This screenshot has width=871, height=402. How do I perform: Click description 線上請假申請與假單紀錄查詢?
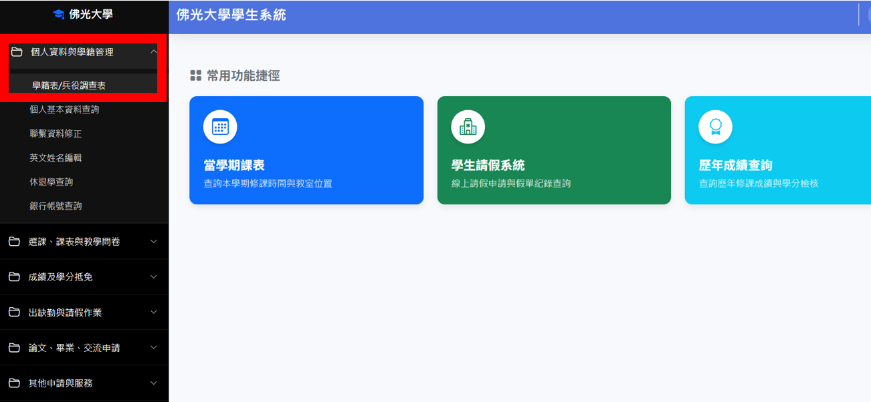pos(511,183)
